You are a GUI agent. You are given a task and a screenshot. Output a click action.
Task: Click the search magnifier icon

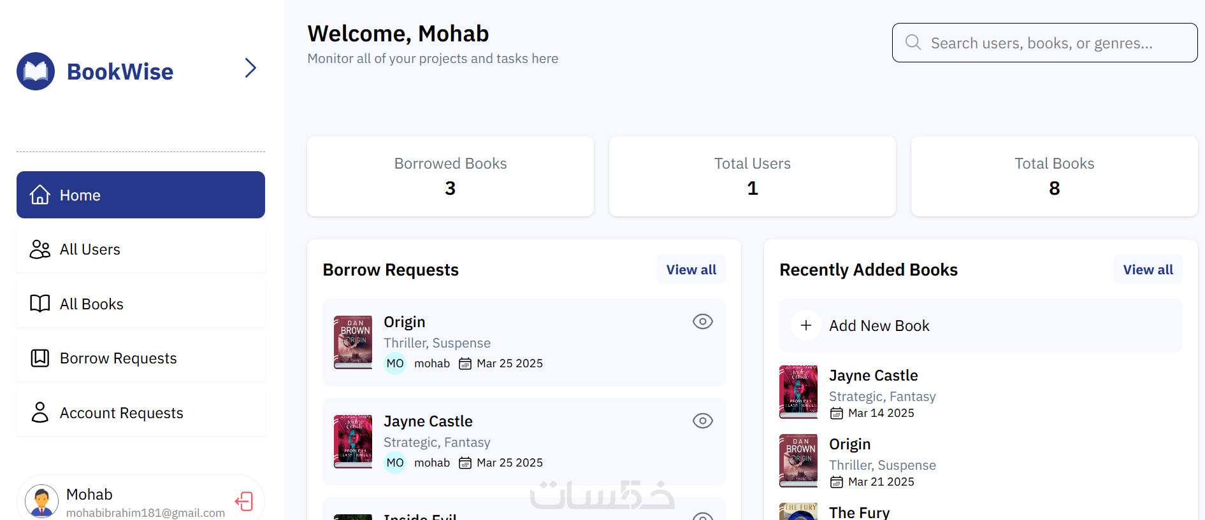click(x=913, y=43)
